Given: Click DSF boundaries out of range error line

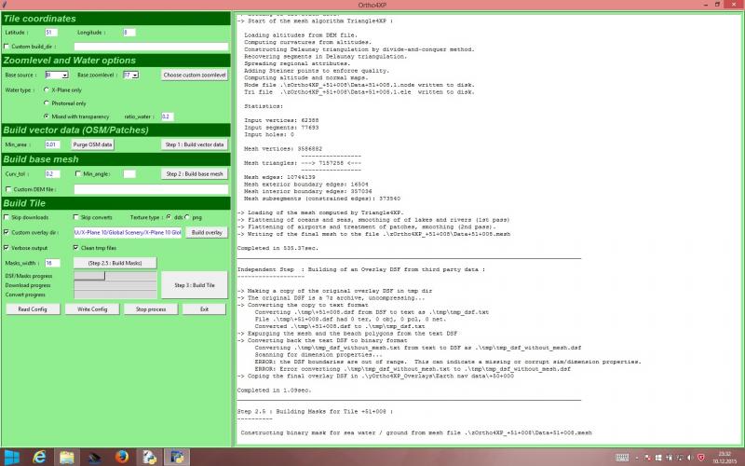Looking at the screenshot, I should pos(448,362).
